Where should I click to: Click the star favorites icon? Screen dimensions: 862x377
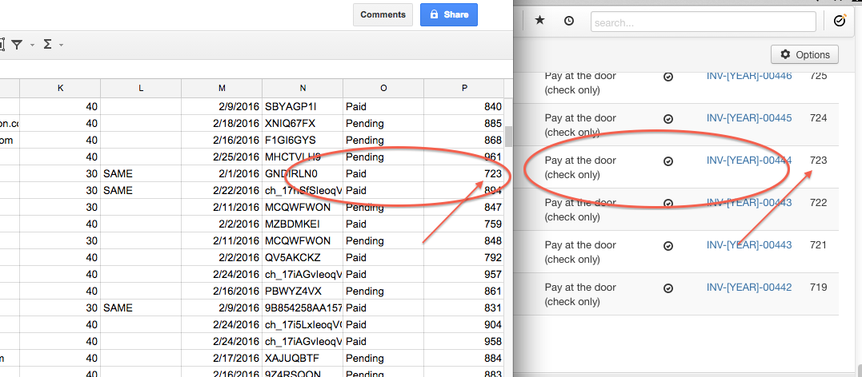coord(539,22)
